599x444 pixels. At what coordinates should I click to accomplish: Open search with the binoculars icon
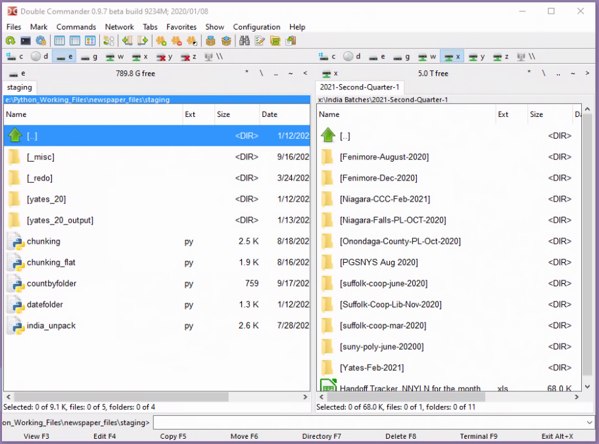245,41
